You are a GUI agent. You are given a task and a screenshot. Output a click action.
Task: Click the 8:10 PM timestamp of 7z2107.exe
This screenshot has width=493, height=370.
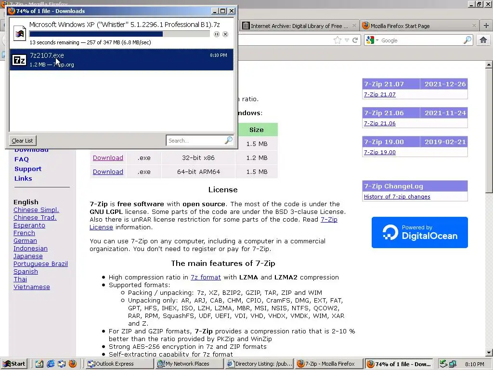218,55
